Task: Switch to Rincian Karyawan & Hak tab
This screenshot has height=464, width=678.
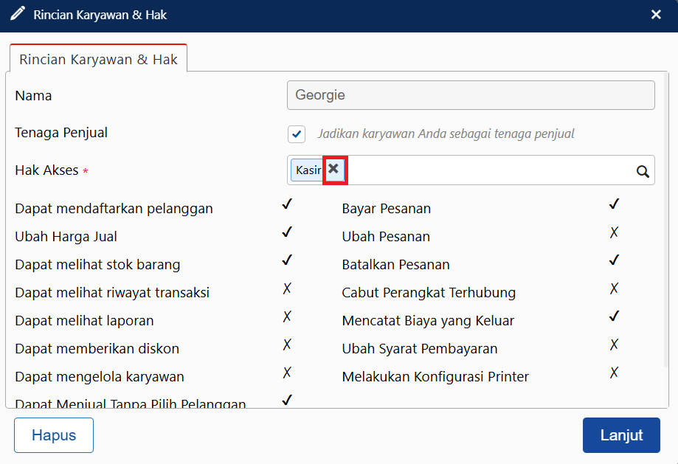Action: coord(98,60)
